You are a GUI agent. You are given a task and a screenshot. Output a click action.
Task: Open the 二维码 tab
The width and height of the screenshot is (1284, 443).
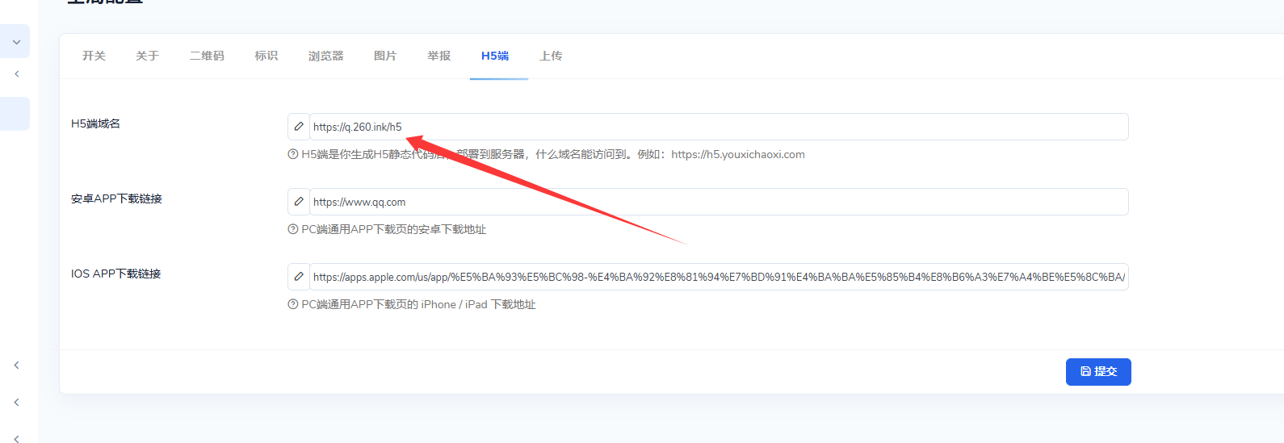(x=207, y=56)
